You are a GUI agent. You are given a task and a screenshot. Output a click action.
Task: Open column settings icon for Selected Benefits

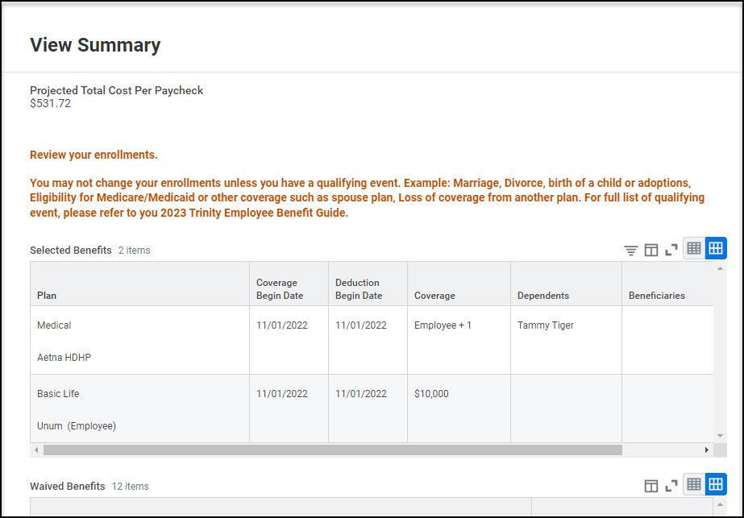(x=651, y=250)
